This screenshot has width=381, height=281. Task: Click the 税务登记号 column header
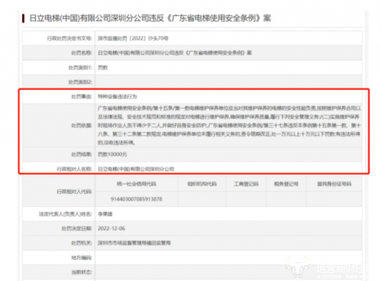[x=286, y=184]
